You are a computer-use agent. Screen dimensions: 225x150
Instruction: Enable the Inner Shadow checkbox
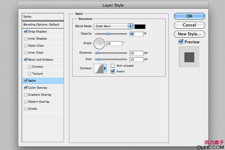click(x=25, y=39)
